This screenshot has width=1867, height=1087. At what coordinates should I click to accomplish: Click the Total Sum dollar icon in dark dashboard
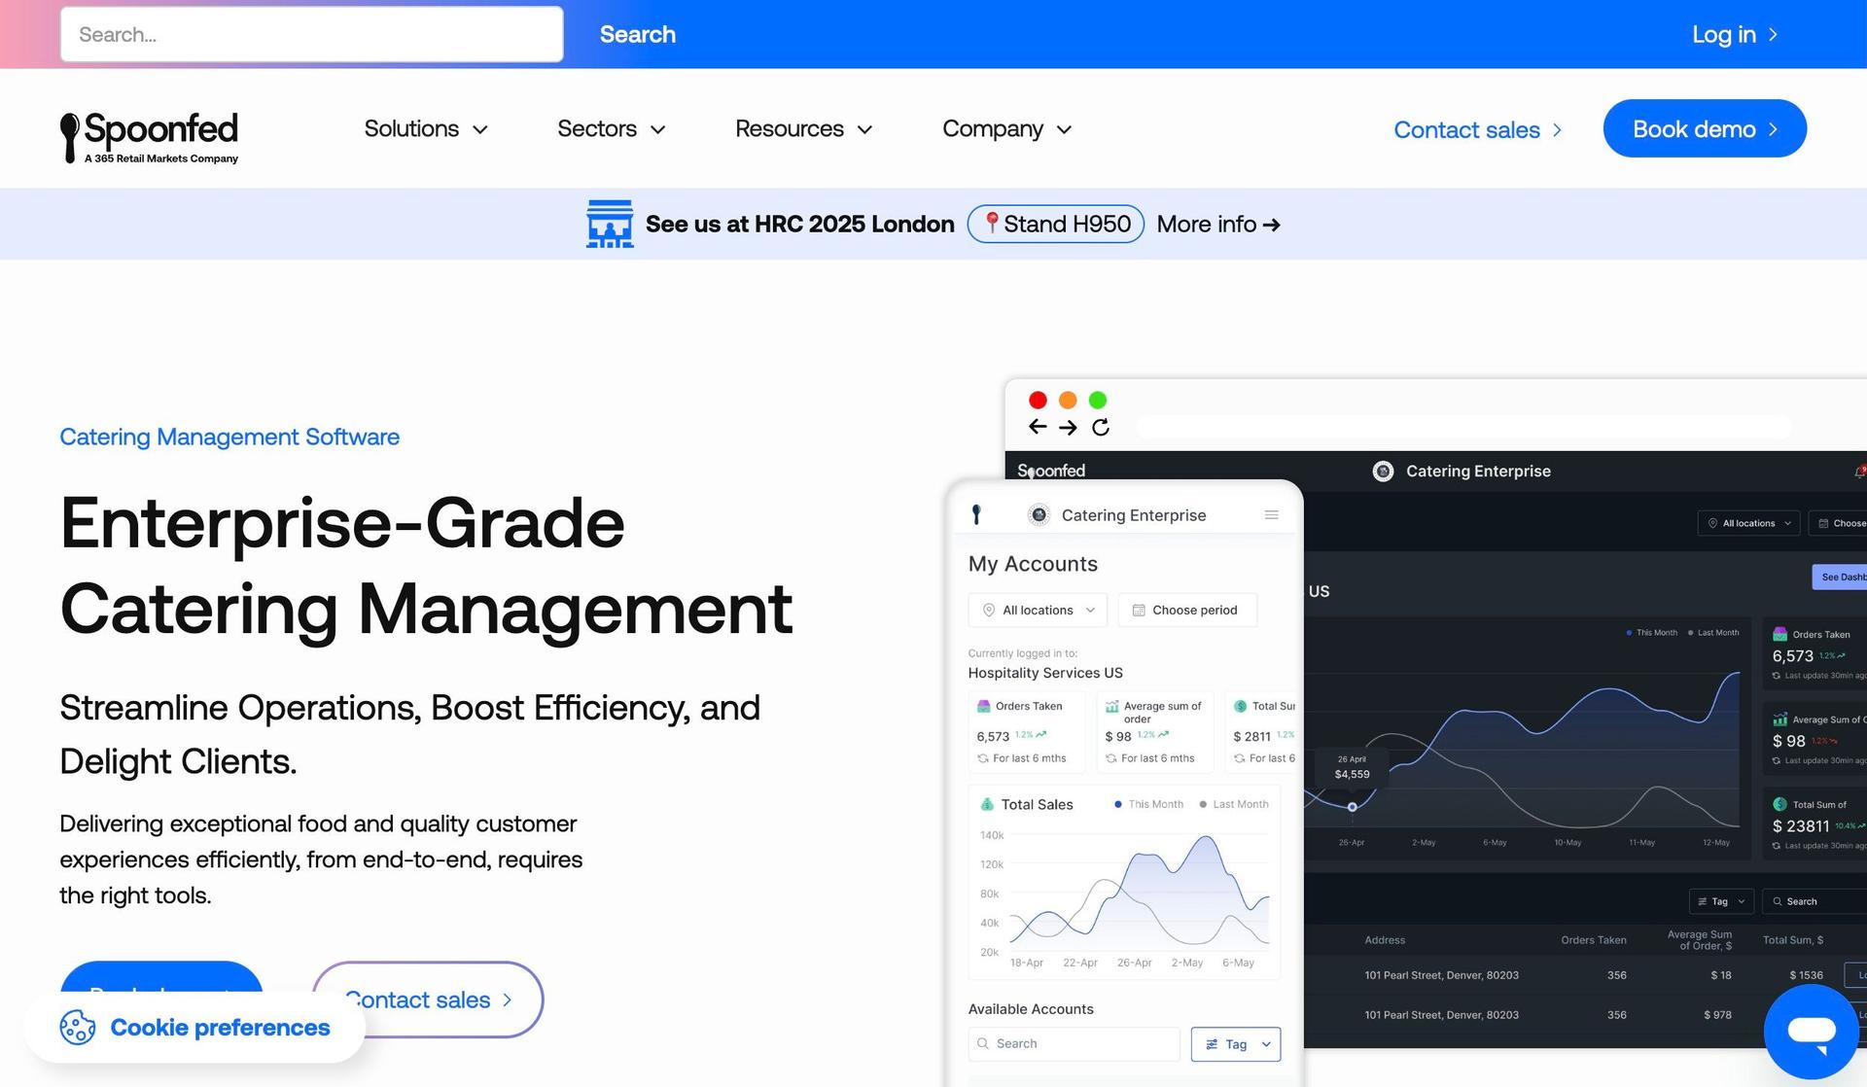1779,804
